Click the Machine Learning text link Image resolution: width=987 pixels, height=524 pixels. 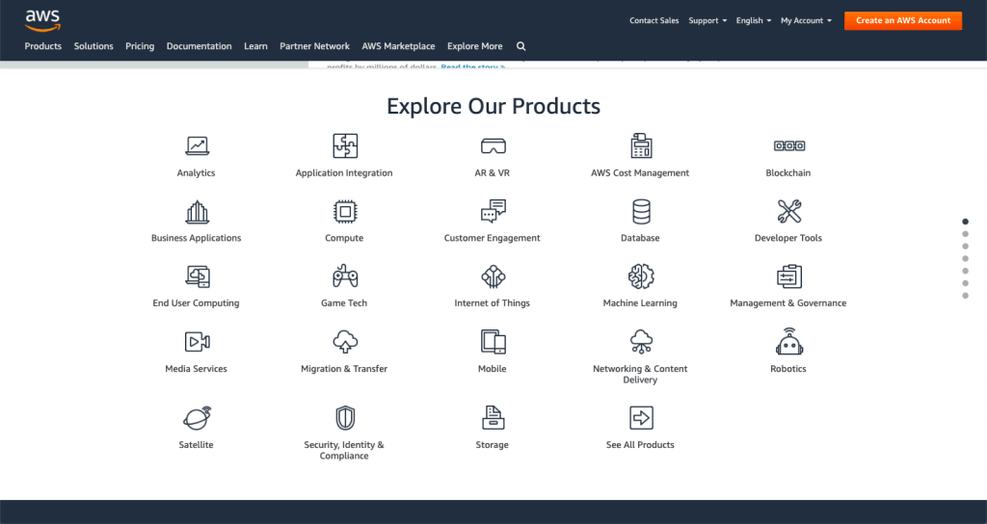[640, 303]
